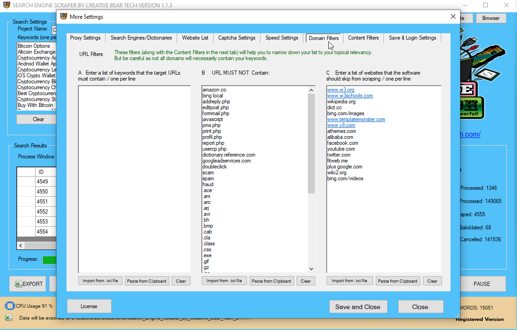Click the green Progress bar

coord(50,259)
